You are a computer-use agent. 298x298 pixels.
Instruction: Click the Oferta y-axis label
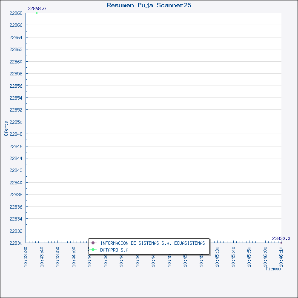6,128
